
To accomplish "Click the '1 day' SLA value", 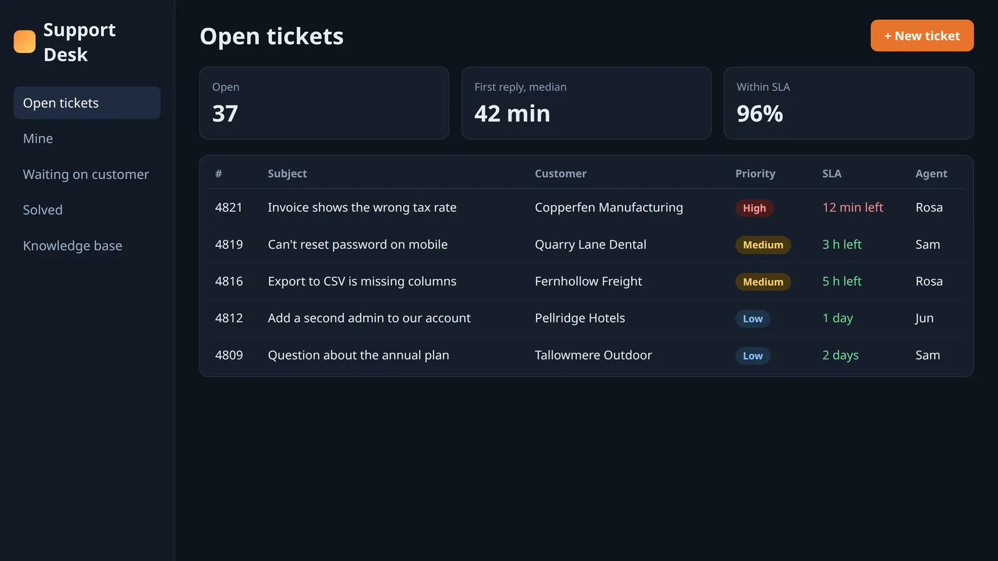I will pyautogui.click(x=838, y=319).
